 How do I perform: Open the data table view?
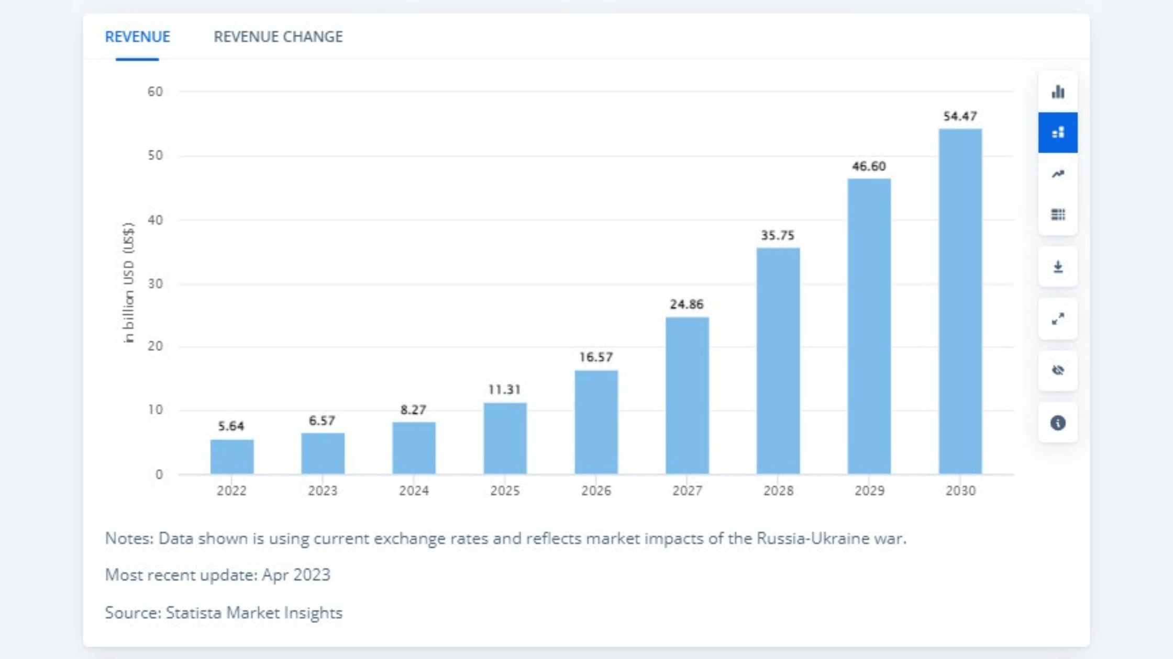point(1058,214)
